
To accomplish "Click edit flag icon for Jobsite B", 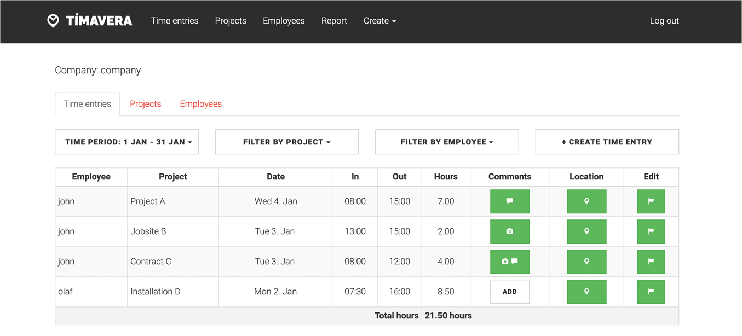I will pos(651,231).
